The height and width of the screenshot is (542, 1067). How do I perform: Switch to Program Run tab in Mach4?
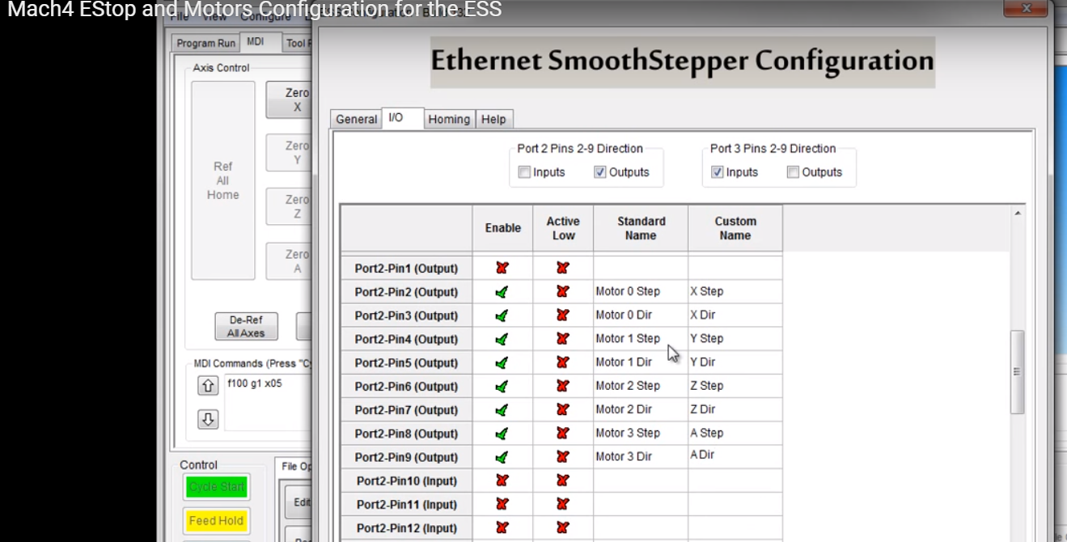coord(205,44)
